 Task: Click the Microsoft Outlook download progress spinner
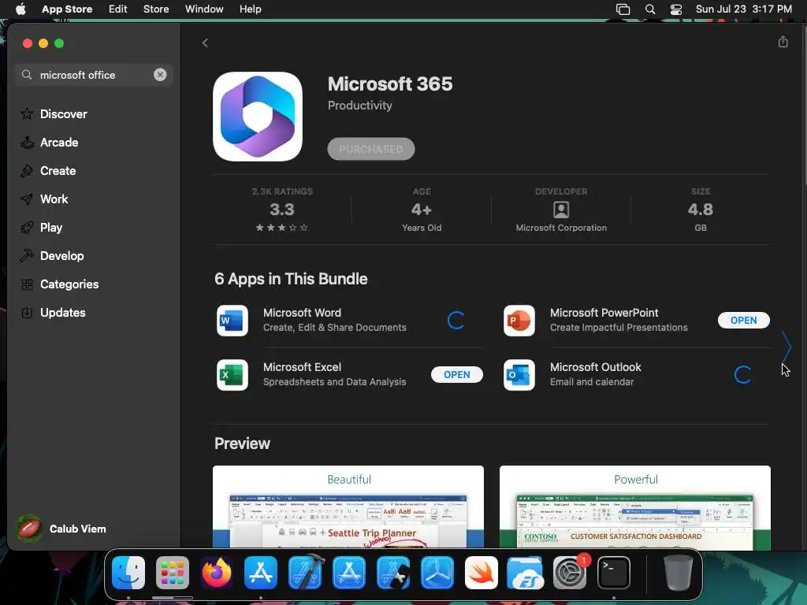tap(742, 374)
